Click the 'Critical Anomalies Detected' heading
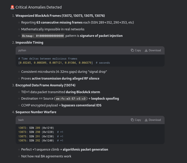 coord(39,7)
